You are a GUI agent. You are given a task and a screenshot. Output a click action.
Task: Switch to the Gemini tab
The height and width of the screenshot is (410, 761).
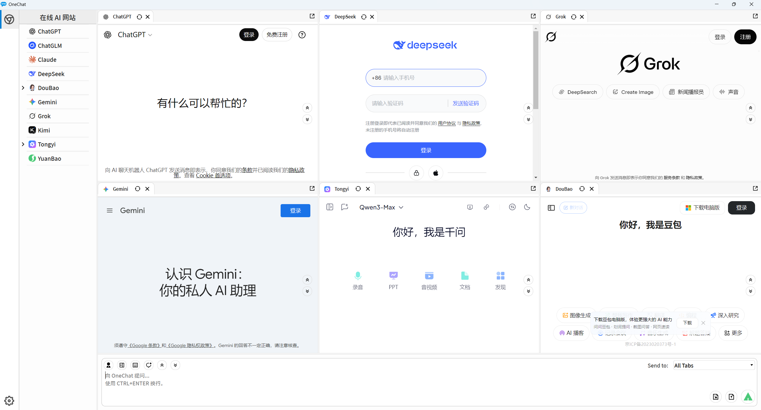120,189
